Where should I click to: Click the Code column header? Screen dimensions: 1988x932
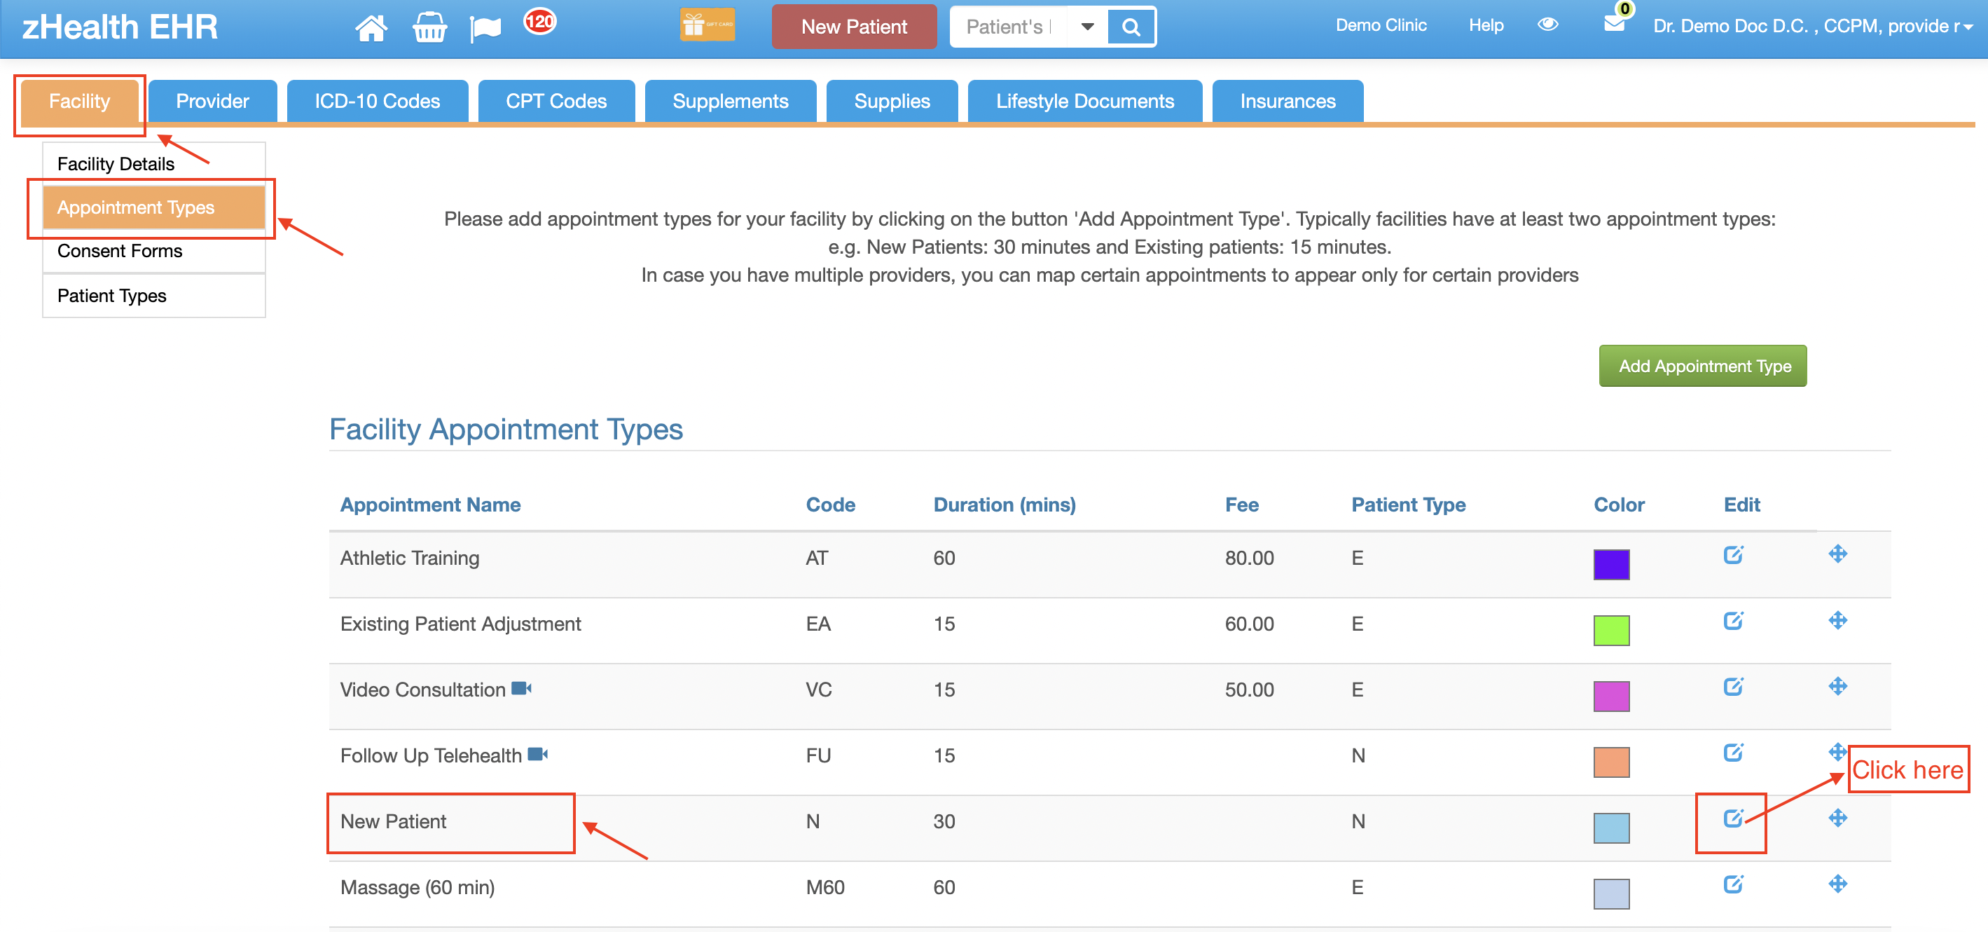[x=830, y=505]
